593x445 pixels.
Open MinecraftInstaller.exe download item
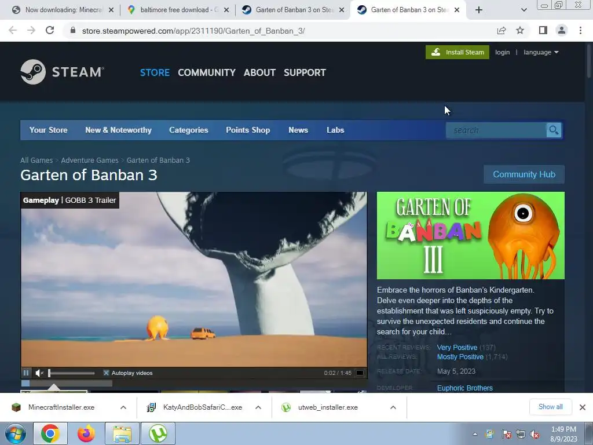click(60, 407)
